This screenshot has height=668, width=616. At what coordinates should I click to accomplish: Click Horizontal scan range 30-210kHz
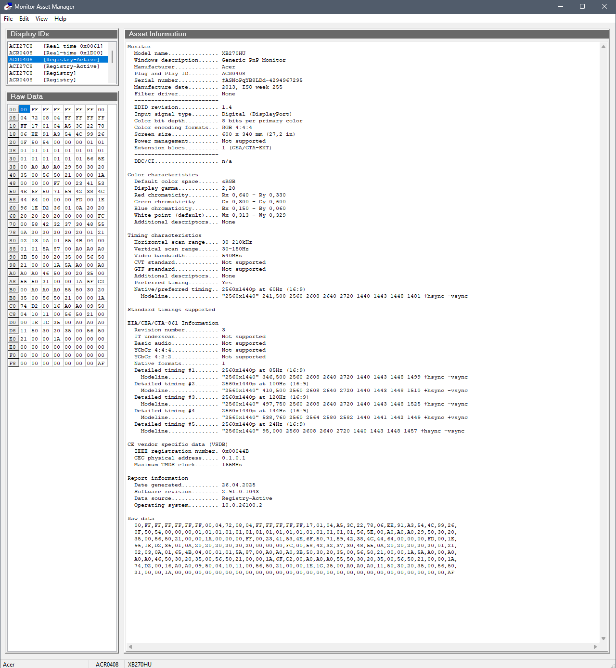(237, 242)
